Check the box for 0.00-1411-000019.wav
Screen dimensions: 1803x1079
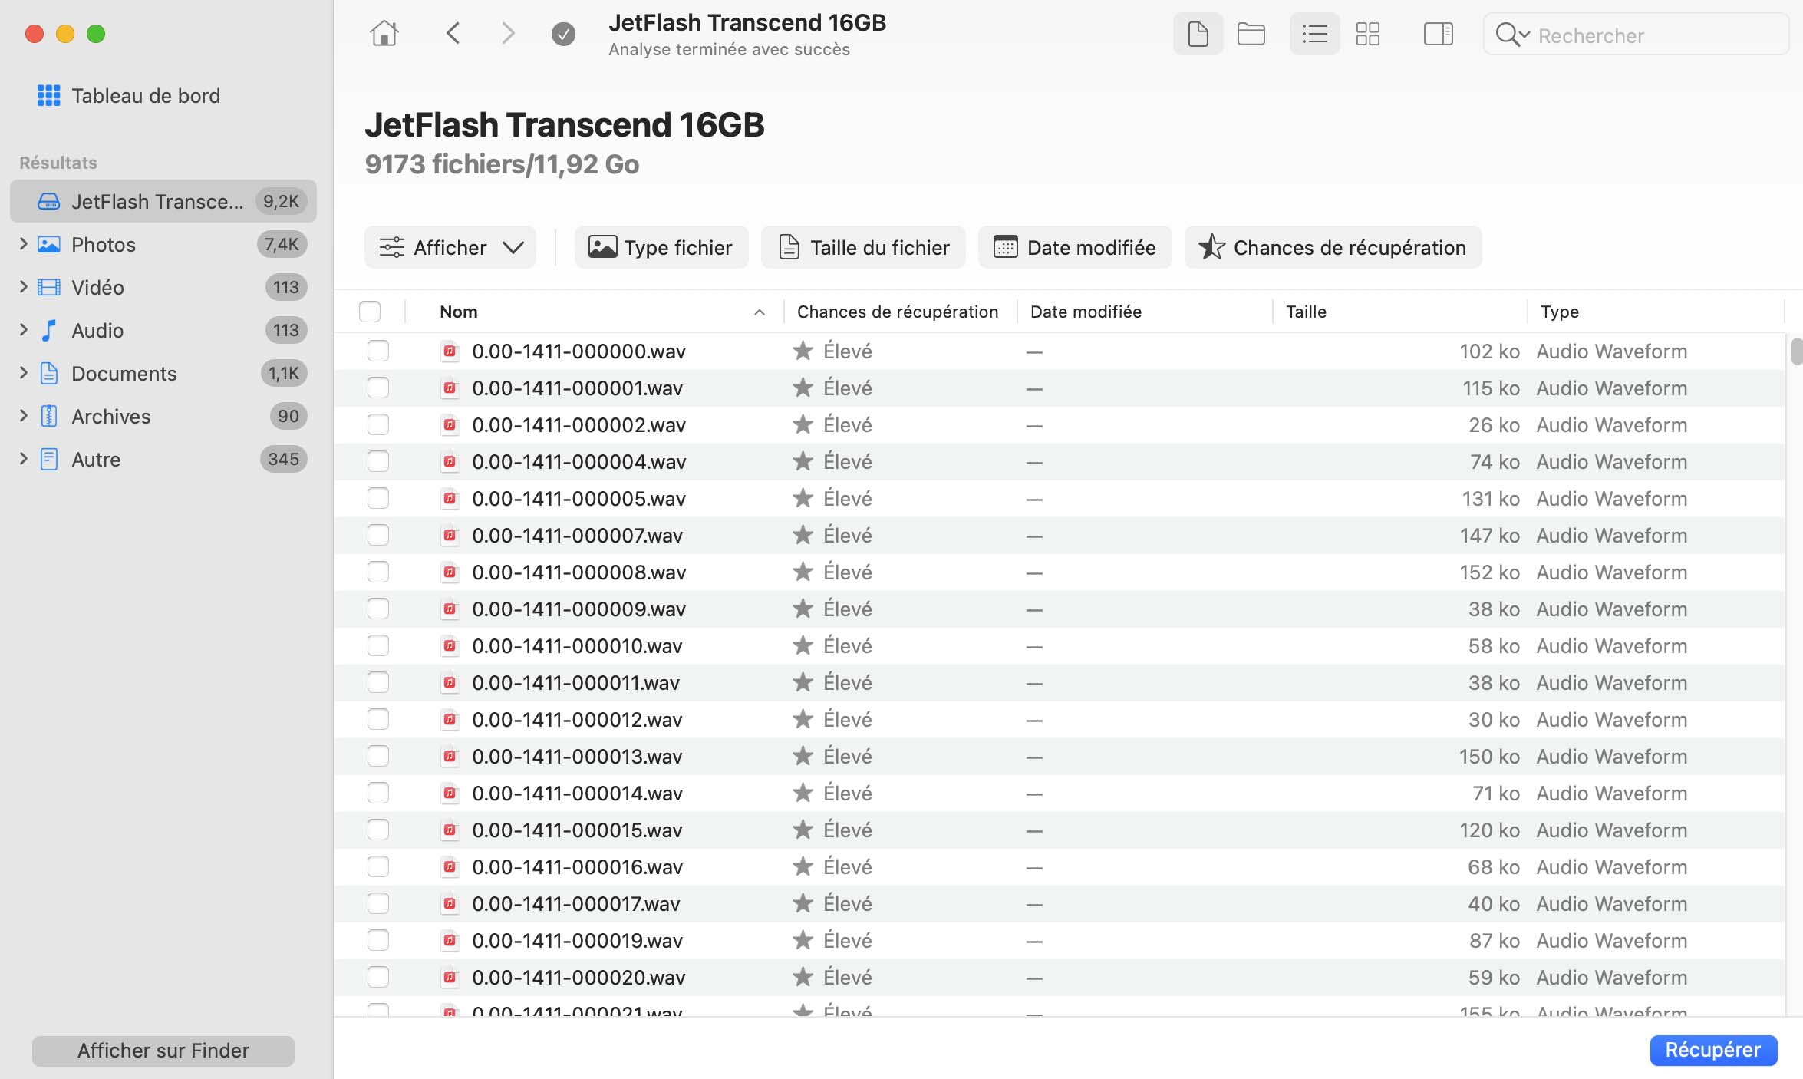pos(377,940)
